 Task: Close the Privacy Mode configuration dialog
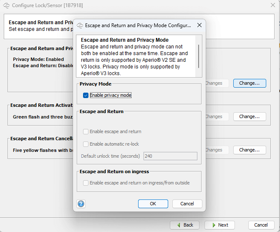point(199,25)
